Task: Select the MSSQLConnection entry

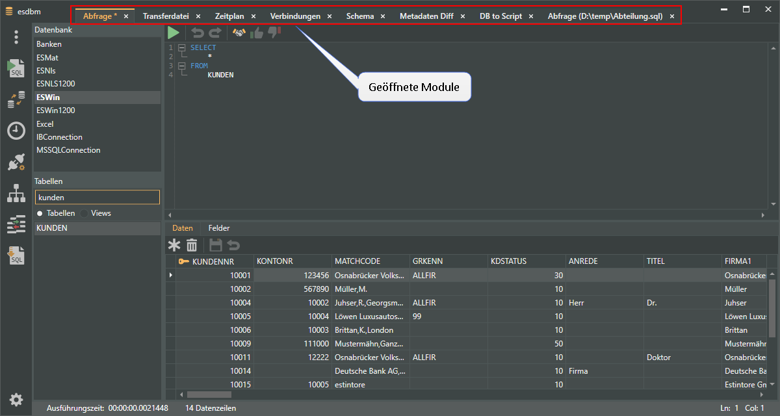Action: coord(97,150)
